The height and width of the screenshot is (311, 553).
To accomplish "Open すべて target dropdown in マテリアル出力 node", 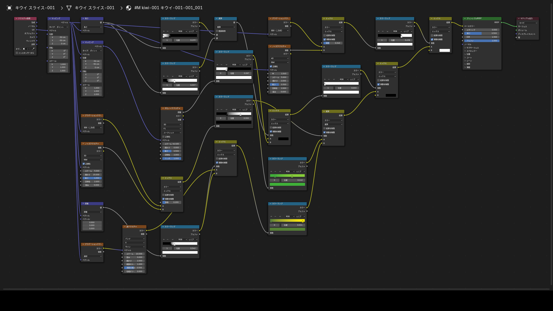I will click(528, 23).
